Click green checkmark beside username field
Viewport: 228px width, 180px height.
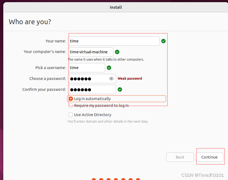click(109, 68)
